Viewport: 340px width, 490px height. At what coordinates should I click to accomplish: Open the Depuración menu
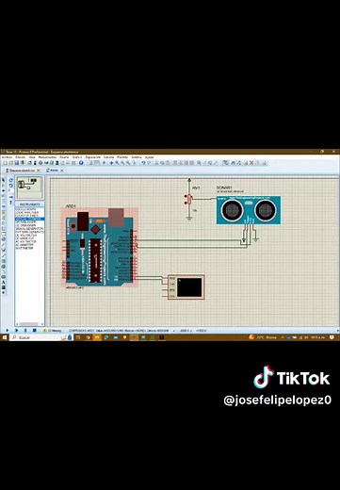point(93,157)
